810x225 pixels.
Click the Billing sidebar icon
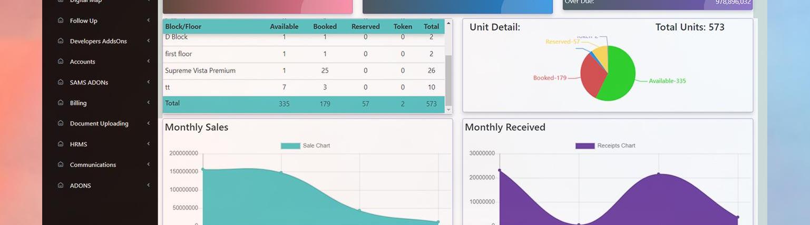tap(61, 103)
